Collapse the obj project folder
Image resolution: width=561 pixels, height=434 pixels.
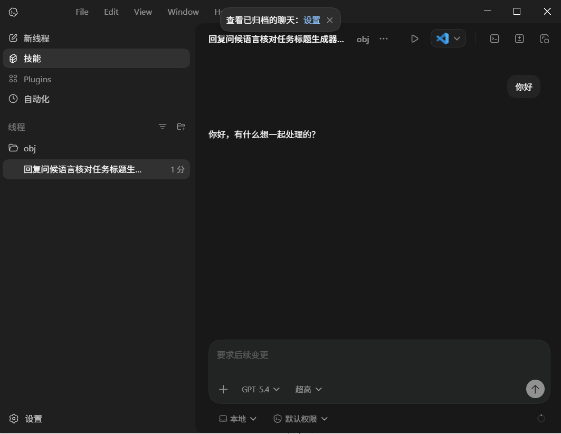[96, 148]
